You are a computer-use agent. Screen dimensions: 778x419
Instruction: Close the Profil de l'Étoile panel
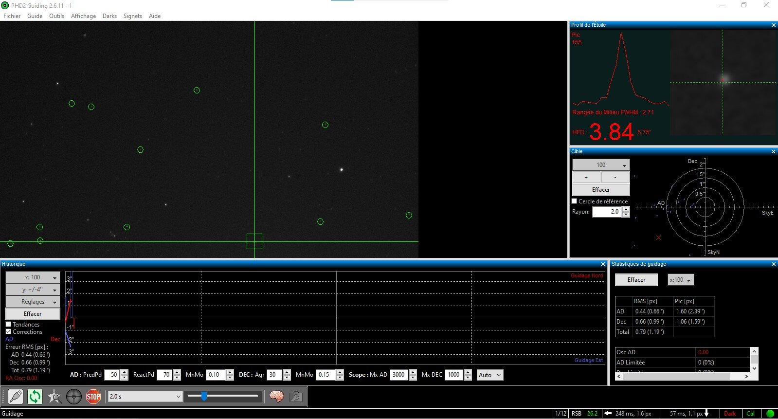click(774, 25)
